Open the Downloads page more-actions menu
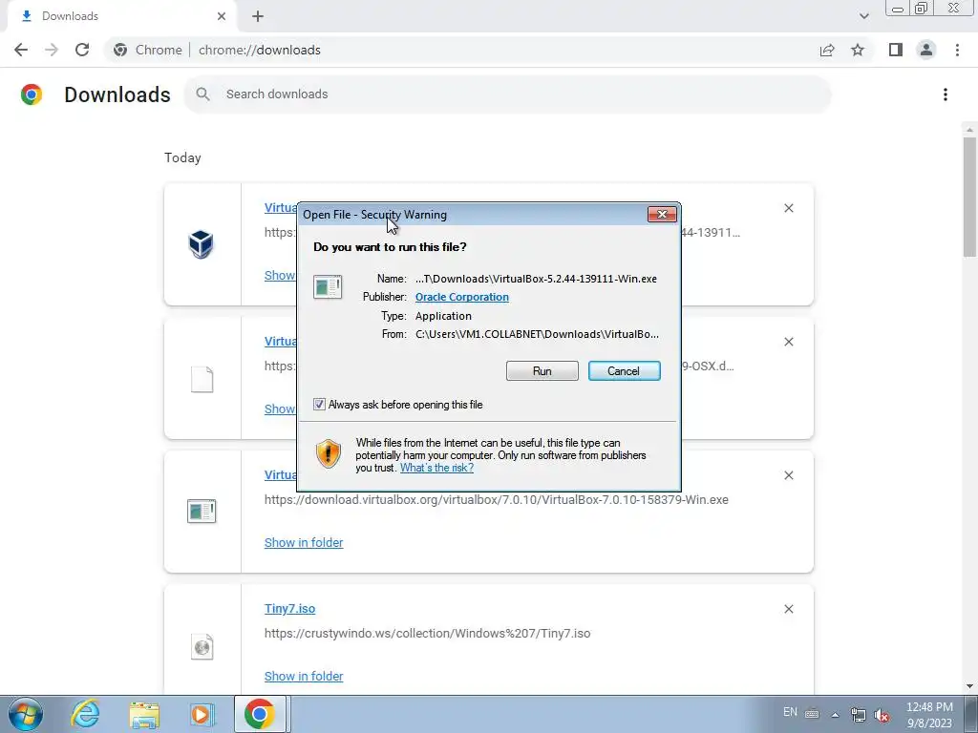Screen dimensions: 978x733 coord(945,94)
